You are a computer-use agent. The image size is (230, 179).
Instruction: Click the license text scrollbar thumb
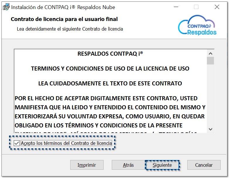coord(210,61)
